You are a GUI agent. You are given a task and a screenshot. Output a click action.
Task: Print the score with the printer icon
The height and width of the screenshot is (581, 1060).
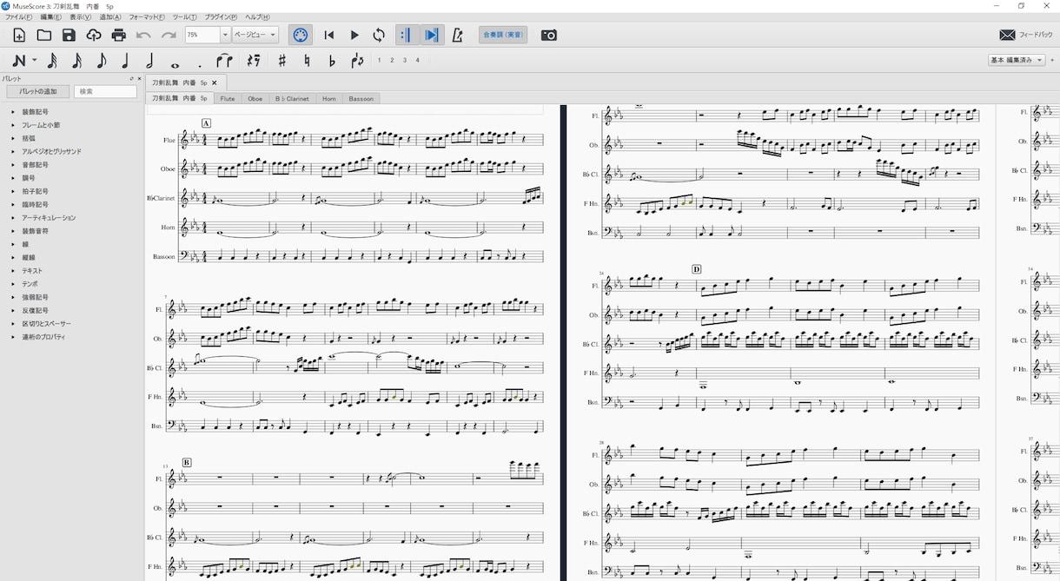[x=119, y=36]
